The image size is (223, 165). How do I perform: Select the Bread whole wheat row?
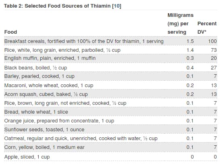tap(110, 112)
